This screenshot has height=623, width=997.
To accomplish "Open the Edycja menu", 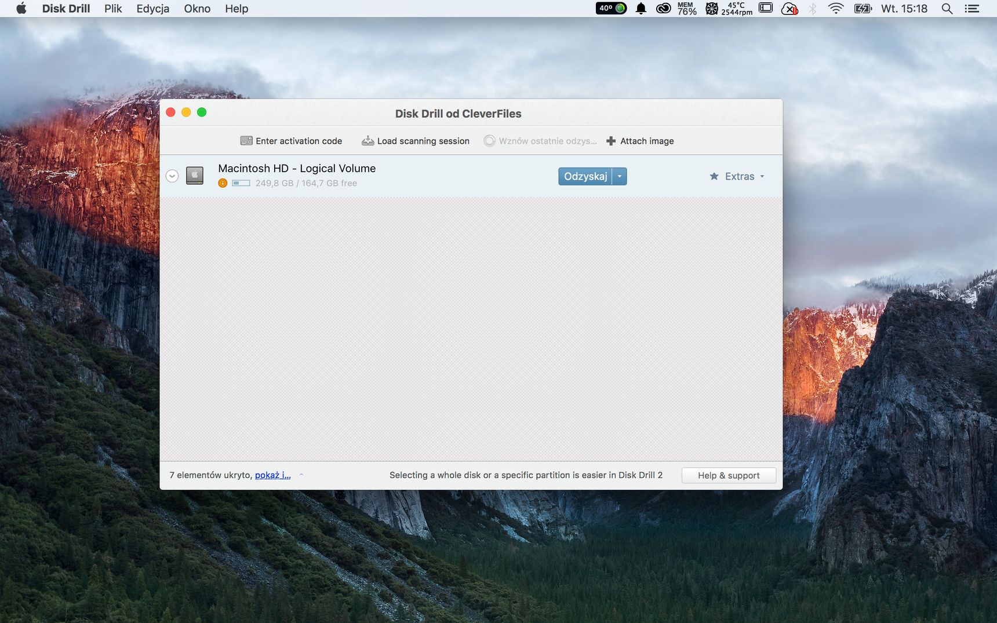I will (153, 8).
